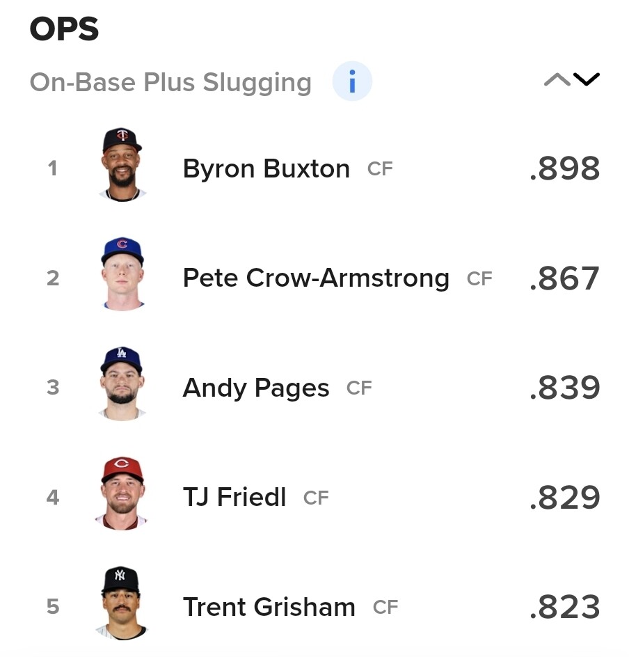This screenshot has height=657, width=629.
Task: Tap TJ Friedl's headshot photo
Action: pos(122,493)
